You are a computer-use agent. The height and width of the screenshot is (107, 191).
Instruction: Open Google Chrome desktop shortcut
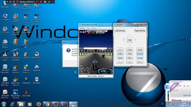click(16, 31)
